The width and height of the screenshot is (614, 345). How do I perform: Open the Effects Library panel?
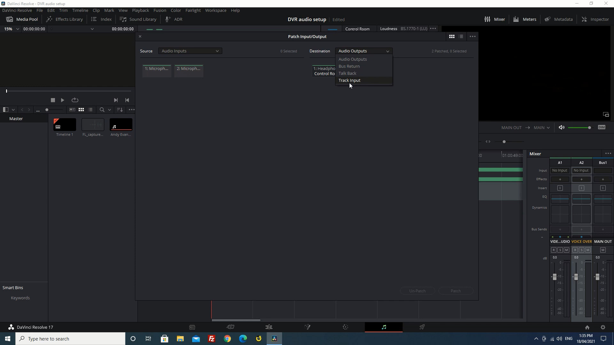pos(65,19)
